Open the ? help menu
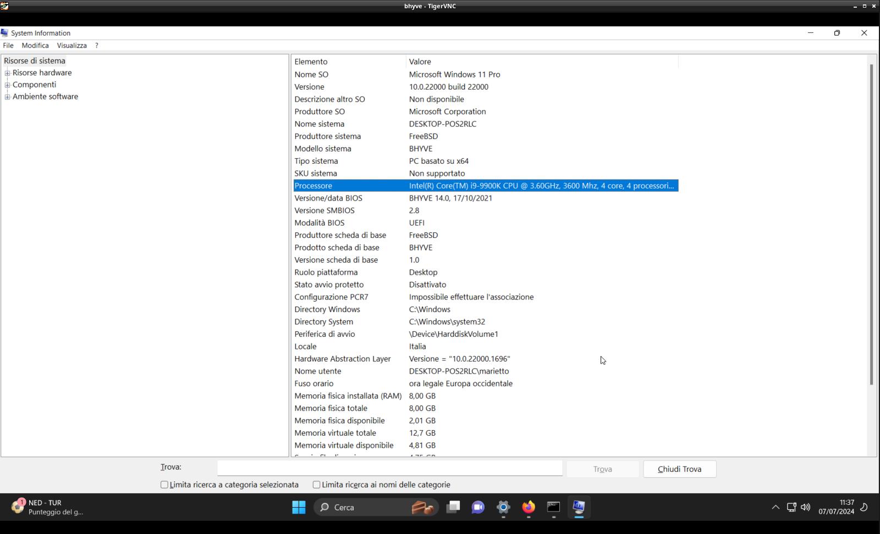880x534 pixels. point(97,46)
